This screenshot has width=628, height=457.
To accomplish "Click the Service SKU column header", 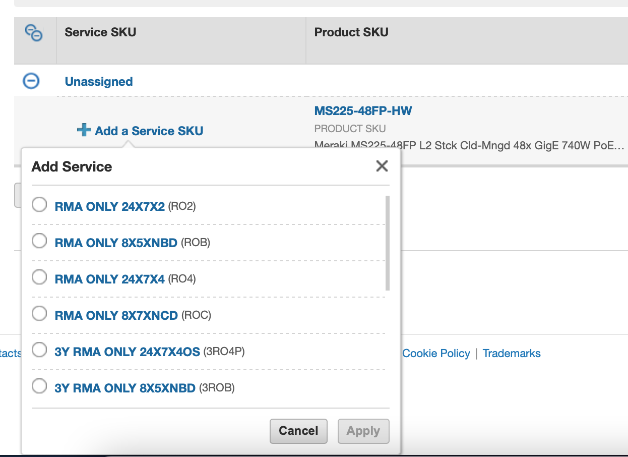I will 100,32.
